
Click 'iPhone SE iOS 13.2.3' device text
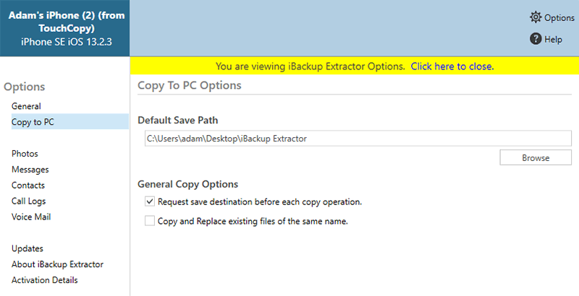pyautogui.click(x=67, y=42)
